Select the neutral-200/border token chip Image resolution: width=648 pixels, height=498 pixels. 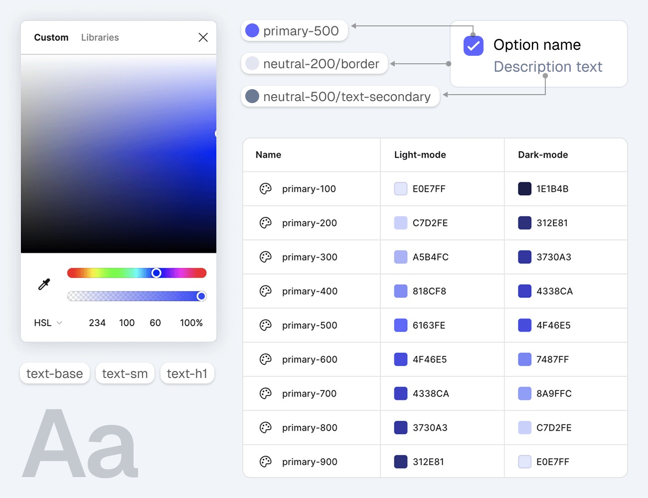tap(314, 63)
